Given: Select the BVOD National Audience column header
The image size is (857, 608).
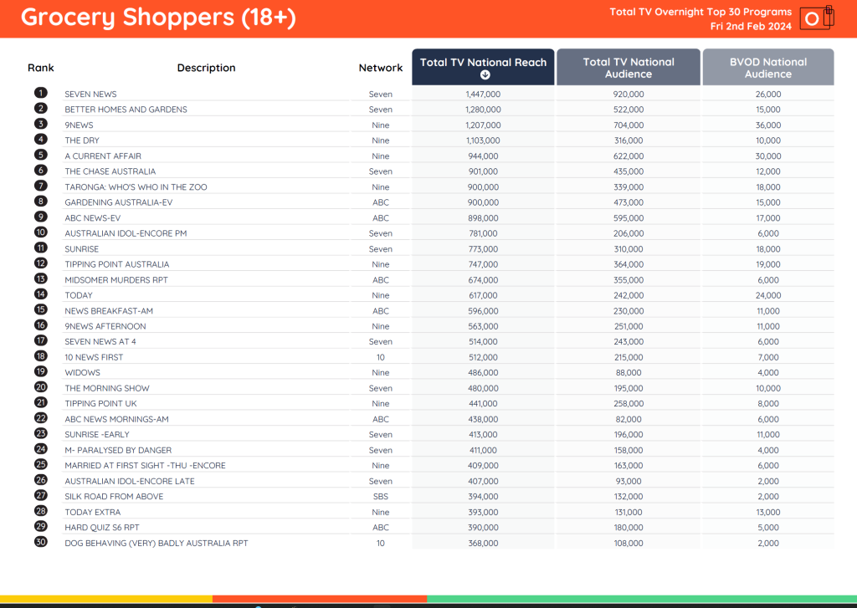Looking at the screenshot, I should [x=767, y=68].
